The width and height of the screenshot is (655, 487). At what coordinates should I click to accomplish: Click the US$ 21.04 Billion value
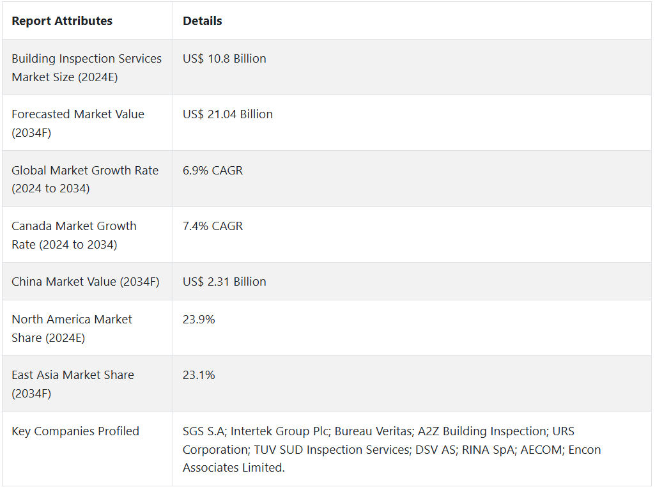(227, 114)
